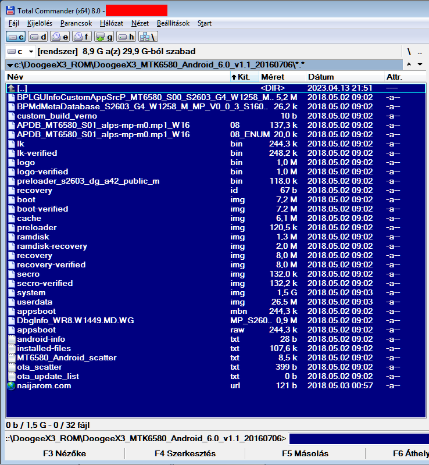This screenshot has height=465, width=429.
Task: Select boot-verified img file
Action: coord(216,209)
